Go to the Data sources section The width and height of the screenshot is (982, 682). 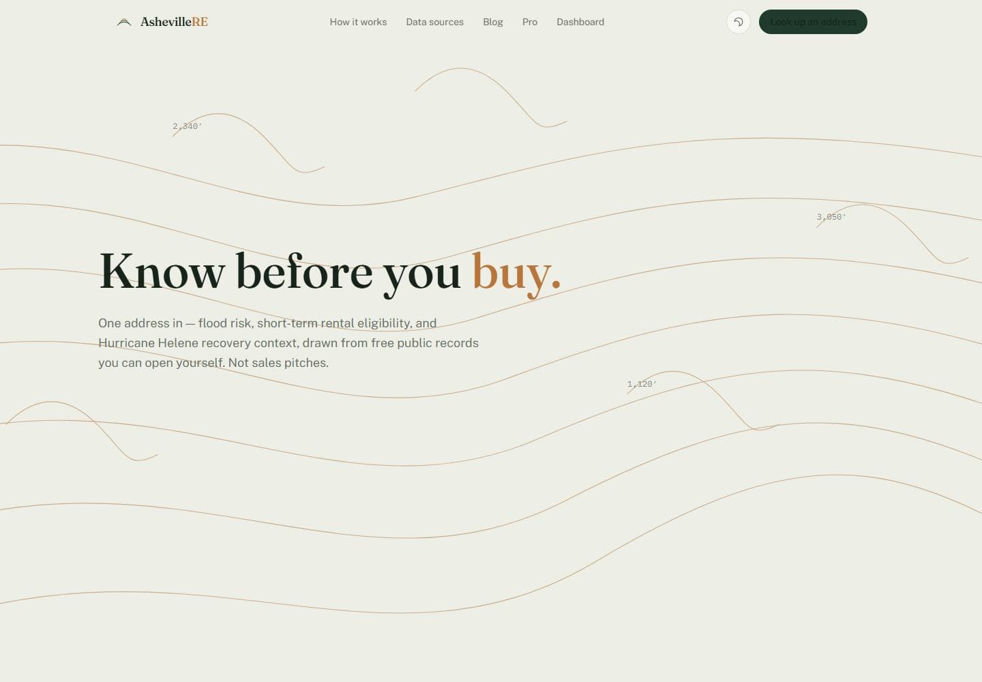[434, 22]
